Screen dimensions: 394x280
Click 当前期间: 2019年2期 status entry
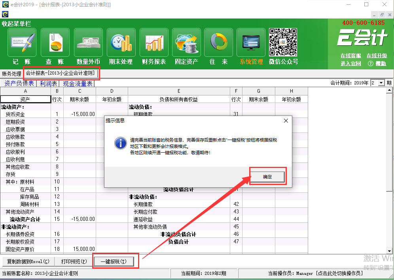click(204, 273)
